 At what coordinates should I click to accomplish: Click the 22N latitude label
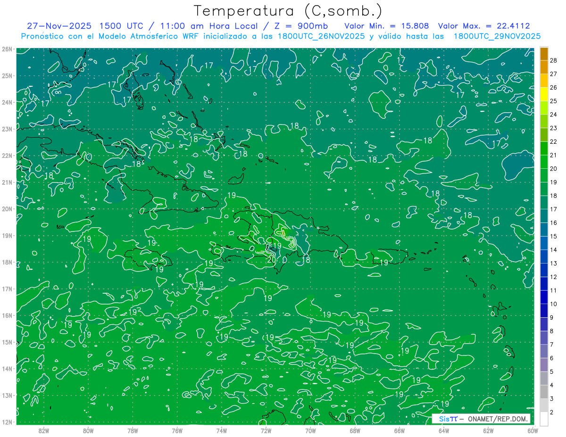7,156
